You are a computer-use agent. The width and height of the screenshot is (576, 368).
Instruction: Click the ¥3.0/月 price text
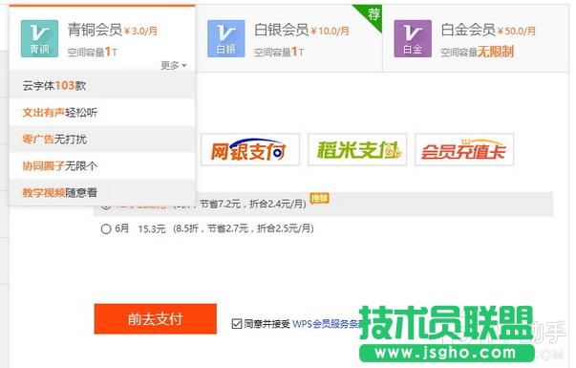point(140,31)
